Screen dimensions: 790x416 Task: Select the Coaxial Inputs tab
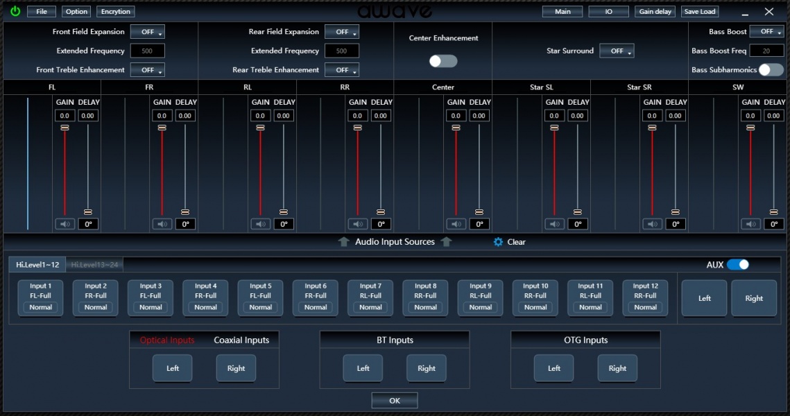click(x=241, y=340)
